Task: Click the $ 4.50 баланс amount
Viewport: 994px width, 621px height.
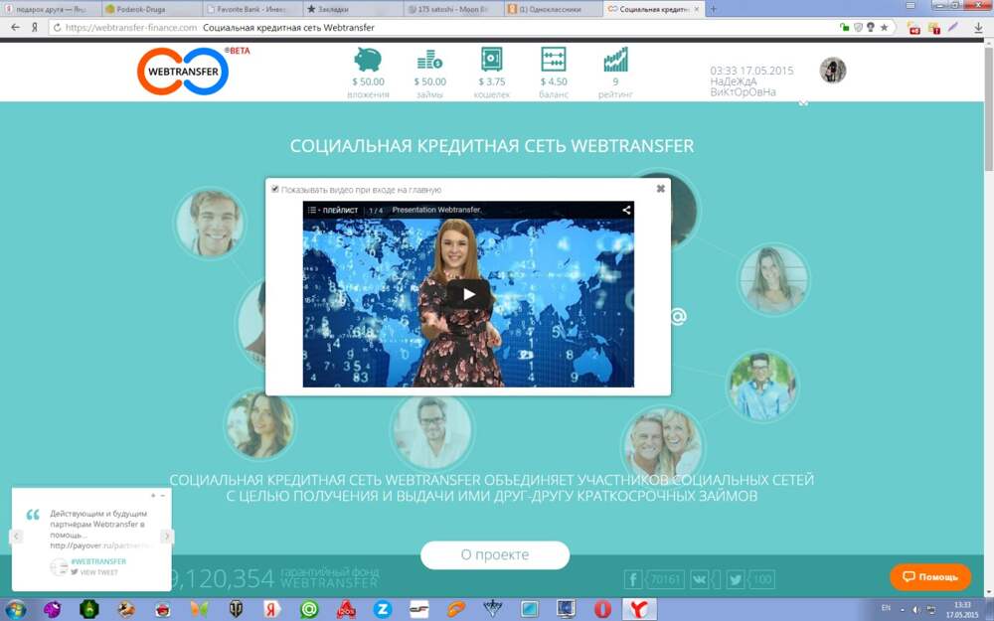Action: click(554, 81)
